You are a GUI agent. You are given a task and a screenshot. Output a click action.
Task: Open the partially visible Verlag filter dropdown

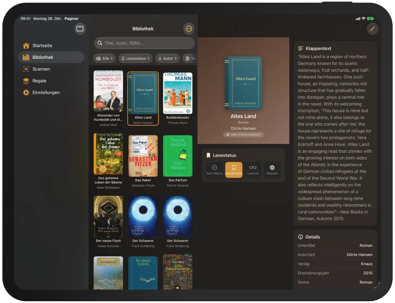[x=190, y=59]
